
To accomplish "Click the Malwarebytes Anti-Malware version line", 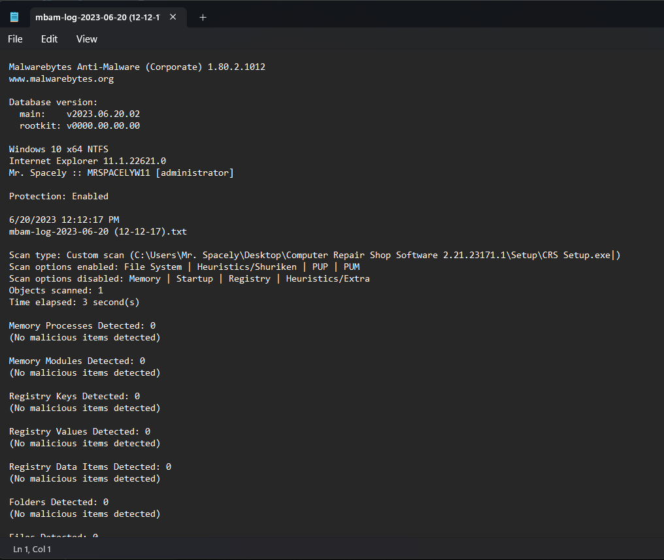I will (137, 67).
